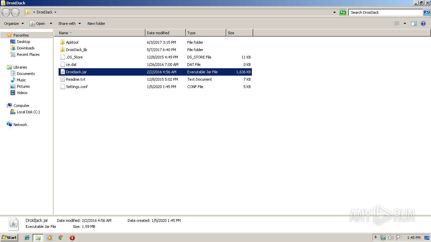Image resolution: width=431 pixels, height=242 pixels.
Task: Select Computer in navigation pane
Action: point(21,106)
